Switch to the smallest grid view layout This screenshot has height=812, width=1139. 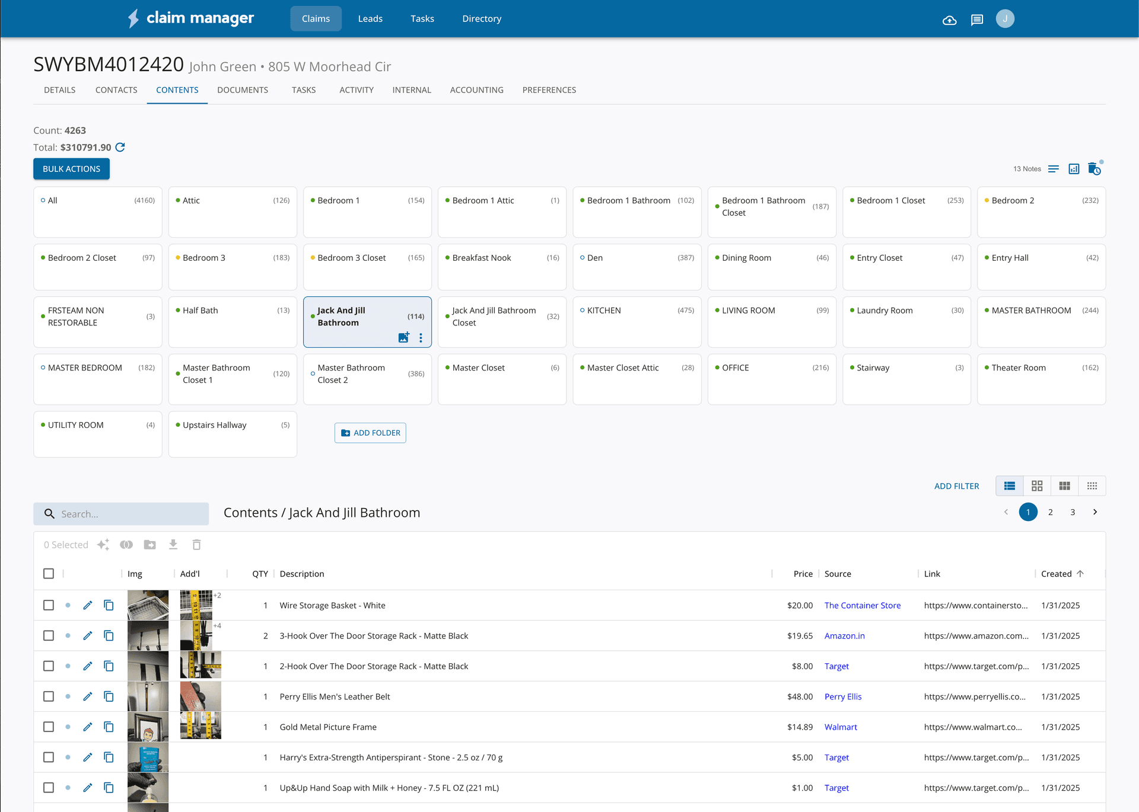(x=1092, y=486)
